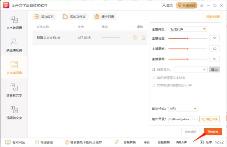This screenshot has height=147, width=227.
Task: Maximize the application window
Action: (215, 5)
